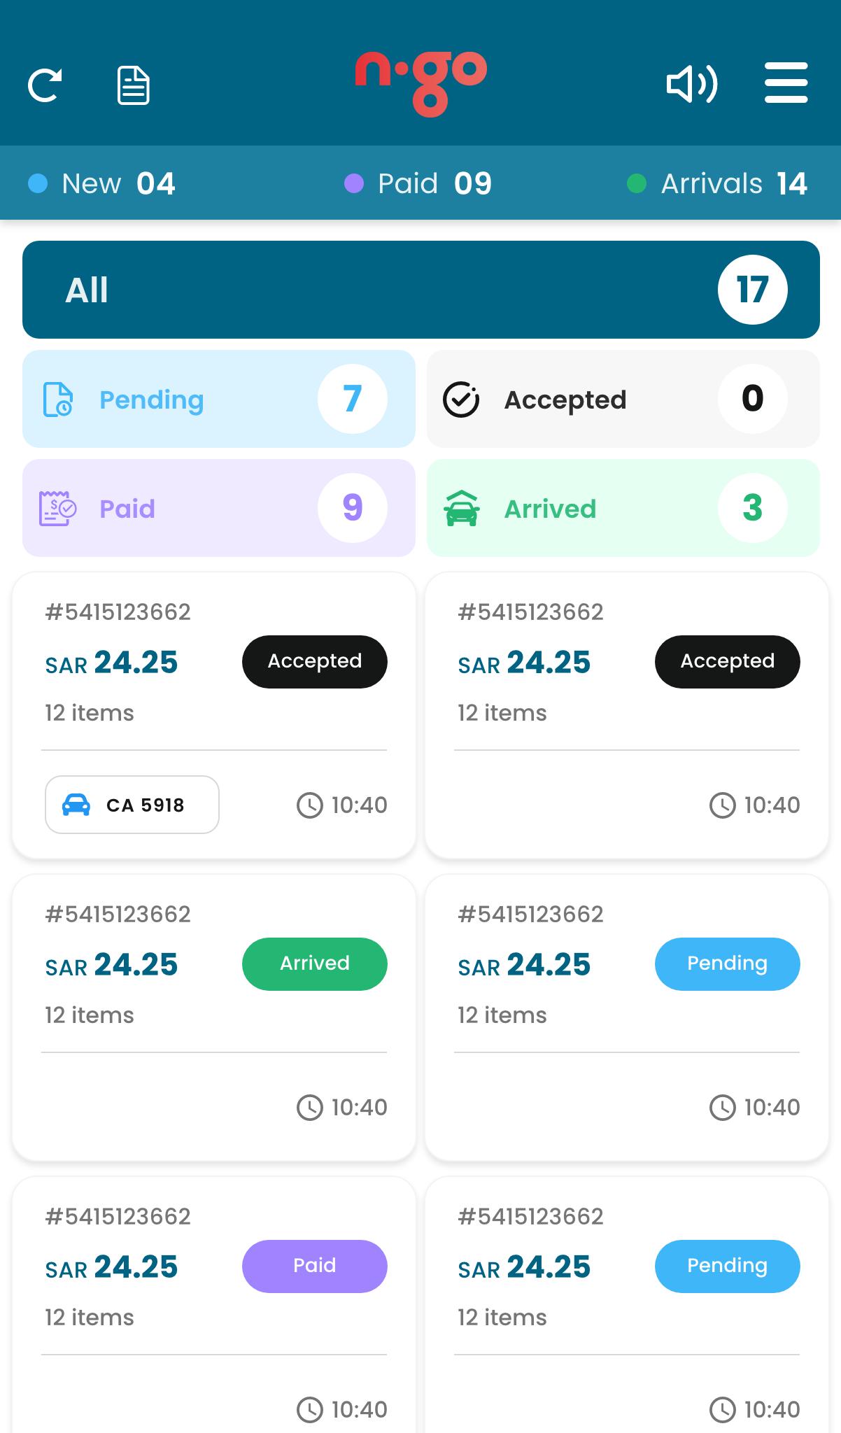Toggle the sound speaker icon
The height and width of the screenshot is (1433, 841).
click(x=691, y=84)
